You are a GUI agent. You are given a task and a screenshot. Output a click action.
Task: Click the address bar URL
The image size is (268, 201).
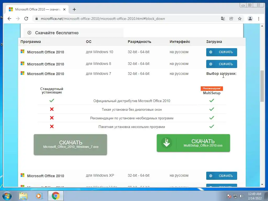(103, 19)
